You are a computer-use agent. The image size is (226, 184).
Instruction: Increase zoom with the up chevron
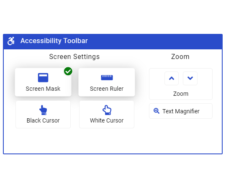[x=172, y=78]
